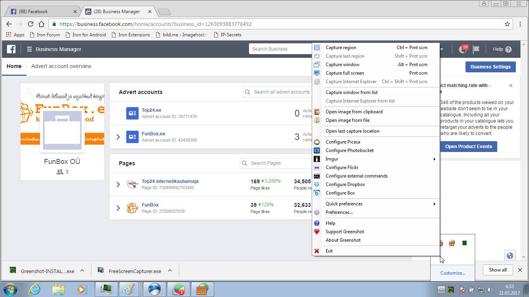Expand the FunBox page row
Screen dimensions: 529x297
119,208
